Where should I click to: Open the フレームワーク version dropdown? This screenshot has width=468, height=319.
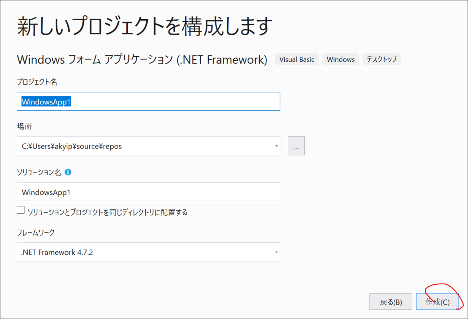point(276,252)
